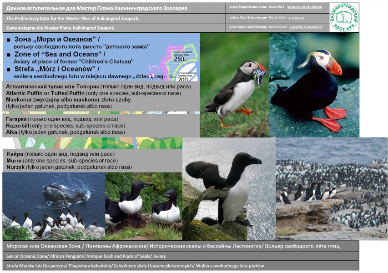Select the Murres by ocean rock photo
Viewport: 388px width, 273px height.
tap(54, 206)
